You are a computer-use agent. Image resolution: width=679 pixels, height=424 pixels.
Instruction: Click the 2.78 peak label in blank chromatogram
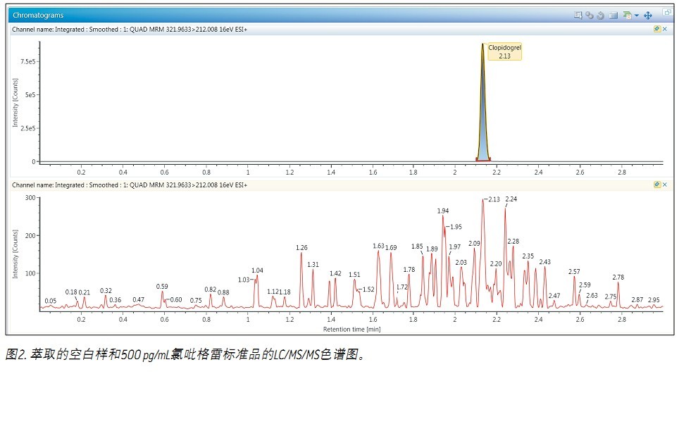coord(617,278)
